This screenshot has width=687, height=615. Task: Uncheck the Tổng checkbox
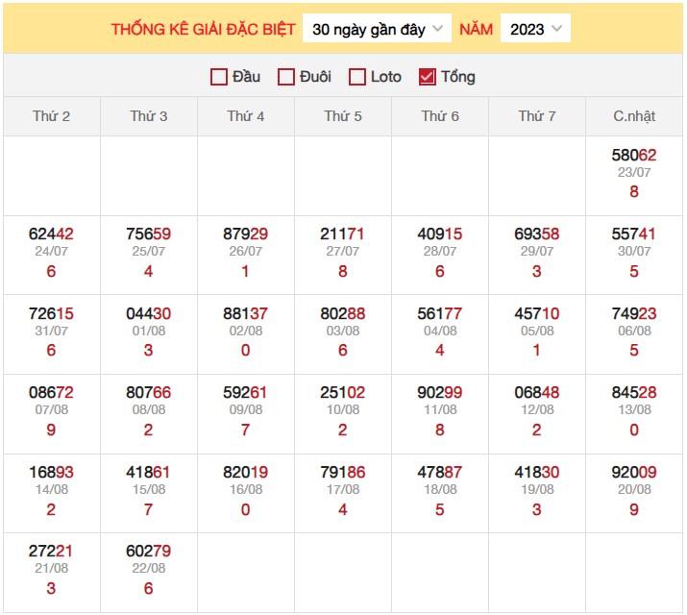pos(428,77)
